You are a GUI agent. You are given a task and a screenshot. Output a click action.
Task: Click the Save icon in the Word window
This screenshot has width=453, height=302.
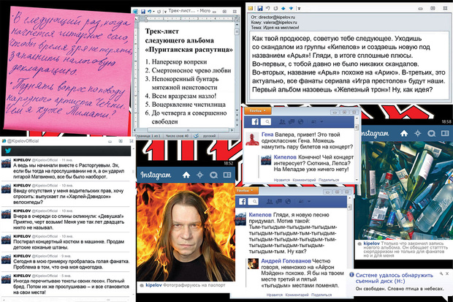[x=142, y=12]
